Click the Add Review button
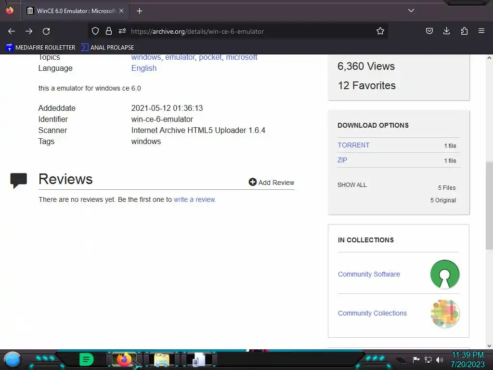The width and height of the screenshot is (493, 370). (x=272, y=182)
